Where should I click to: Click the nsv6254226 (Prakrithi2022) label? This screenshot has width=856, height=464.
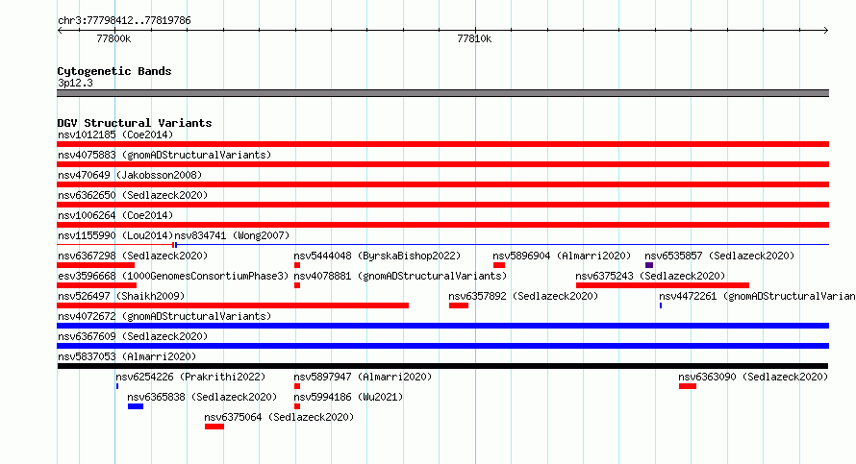point(190,377)
